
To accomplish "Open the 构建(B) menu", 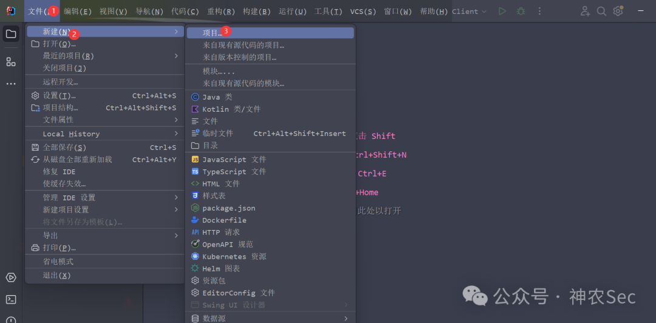I will click(x=257, y=12).
